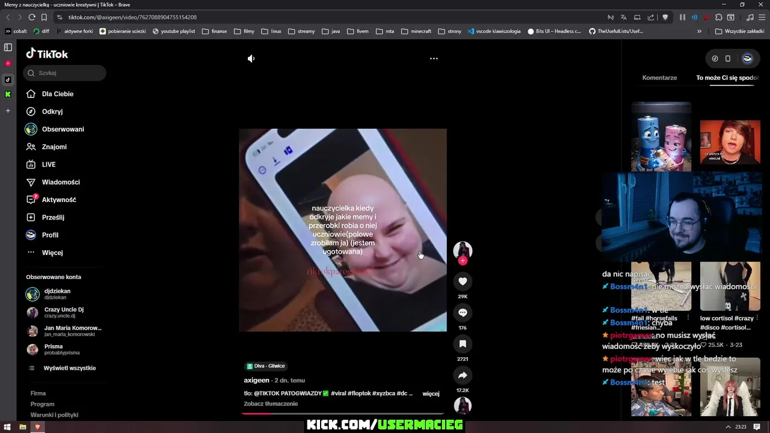Open the axigeen username under the video

pyautogui.click(x=256, y=380)
